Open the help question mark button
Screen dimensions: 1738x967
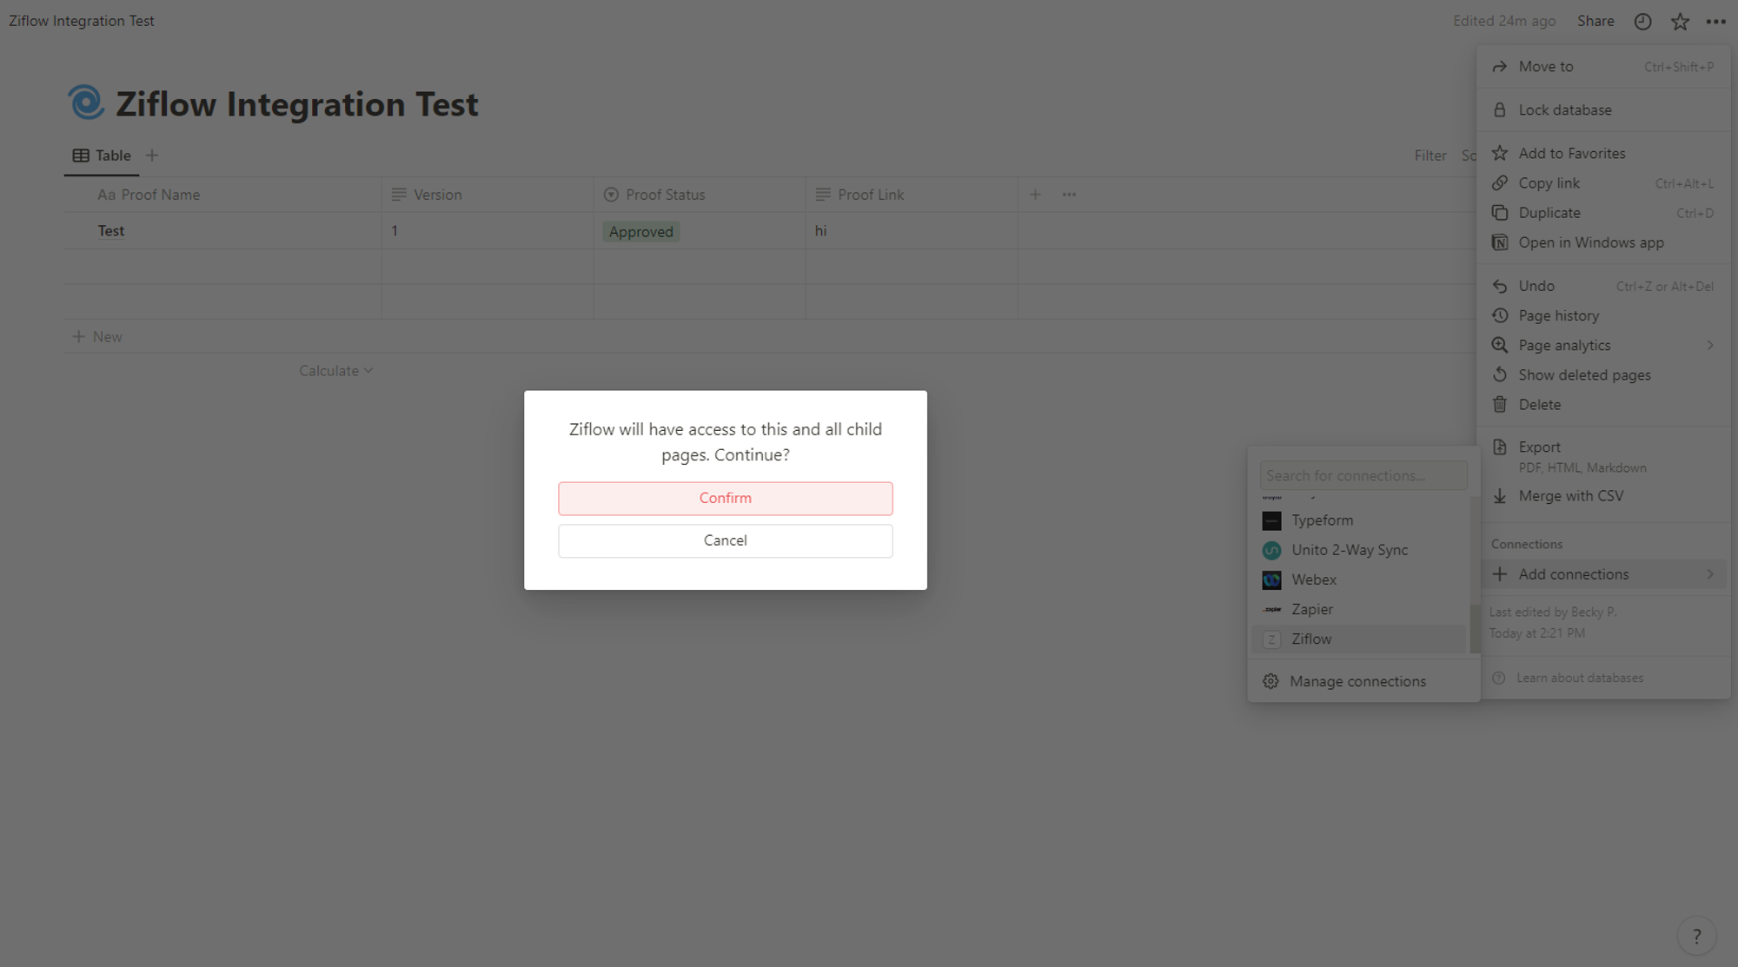click(x=1696, y=937)
